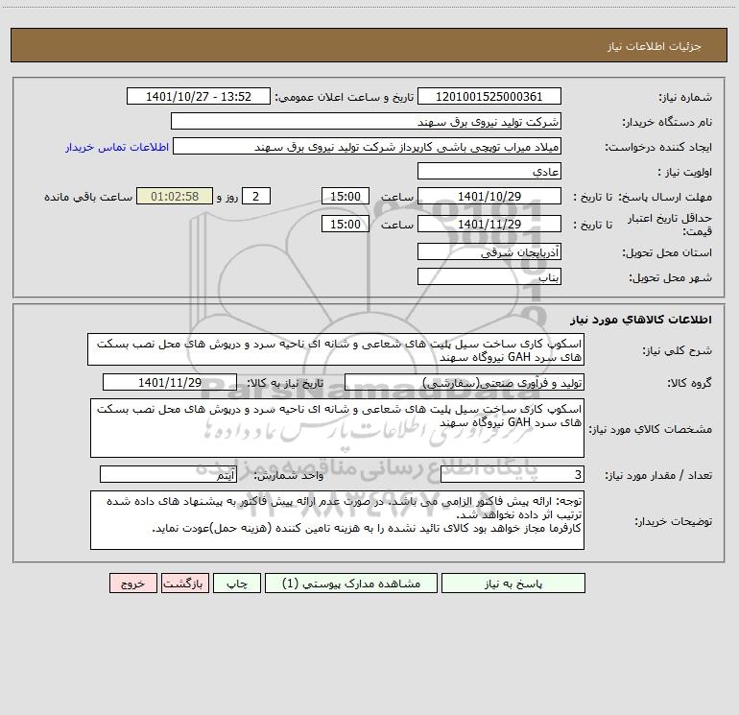Click the buyer name field شرکت تولید نیروی برق سهند
The image size is (739, 715).
coord(366,121)
